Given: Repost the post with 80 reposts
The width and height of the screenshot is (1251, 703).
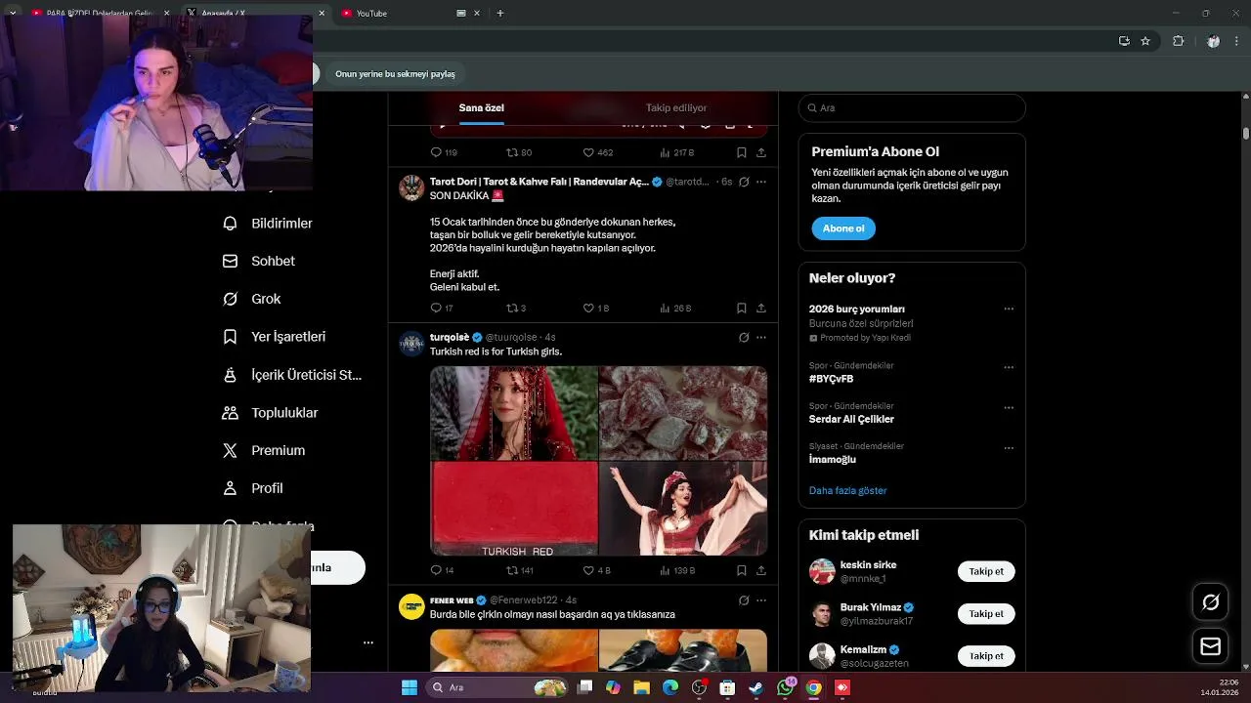Looking at the screenshot, I should coord(511,152).
